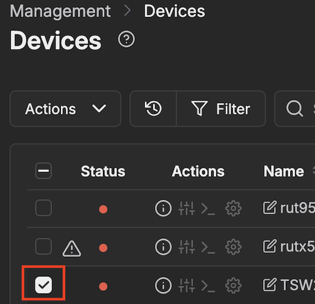This screenshot has height=304, width=315.
Task: Open terminal icon for rutx5 device
Action: (x=208, y=247)
